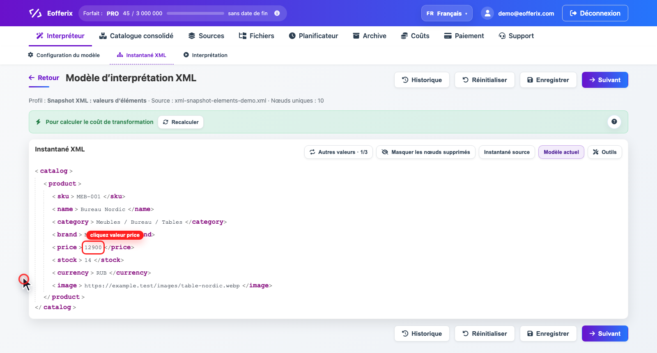The image size is (657, 353).
Task: Select the opening product tag
Action: (x=62, y=183)
